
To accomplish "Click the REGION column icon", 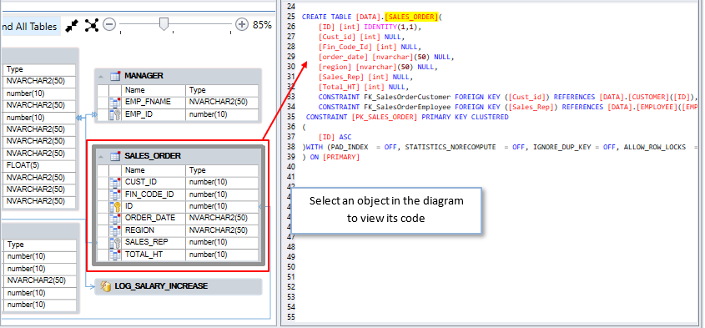I will coord(115,230).
